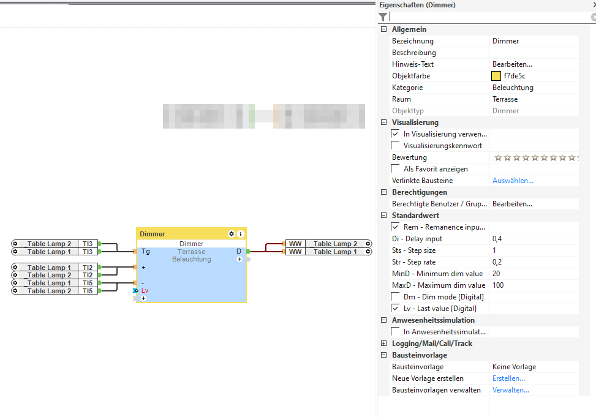Click the info icon on Dimmer block

[241, 234]
